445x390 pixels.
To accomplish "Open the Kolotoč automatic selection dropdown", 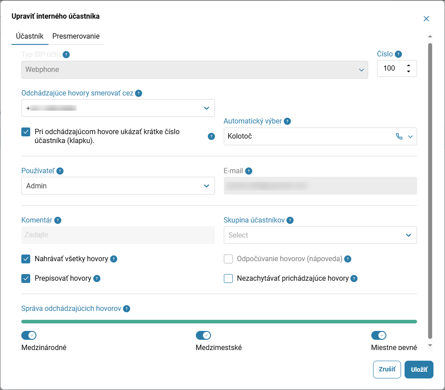I will [x=320, y=136].
